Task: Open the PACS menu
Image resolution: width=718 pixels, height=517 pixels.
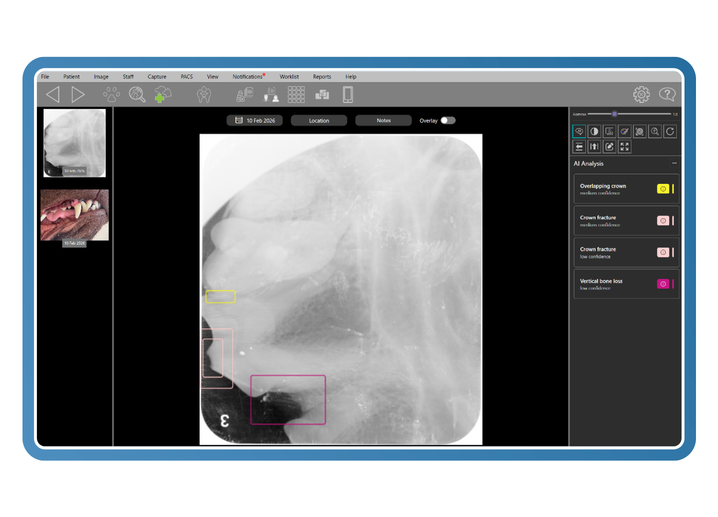Action: tap(187, 77)
